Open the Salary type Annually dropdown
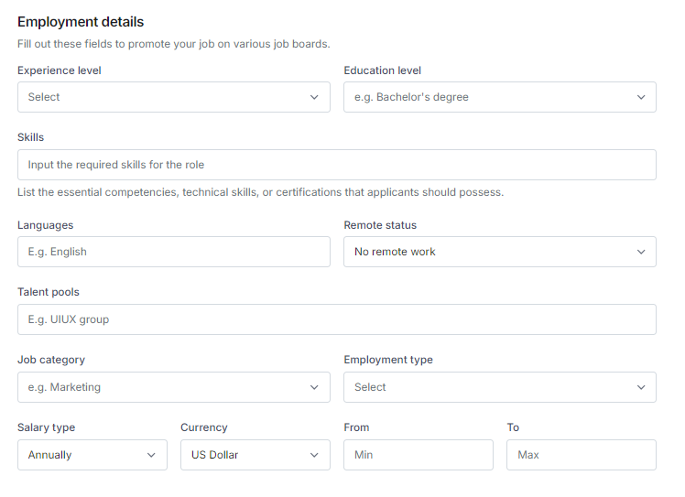 tap(92, 455)
